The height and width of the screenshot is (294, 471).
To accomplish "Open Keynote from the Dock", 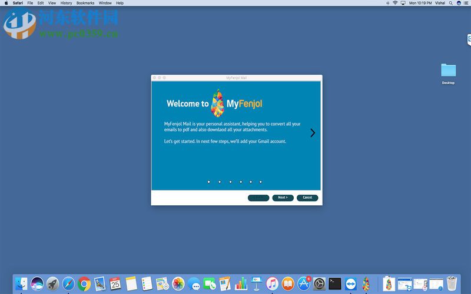I will coord(257,283).
